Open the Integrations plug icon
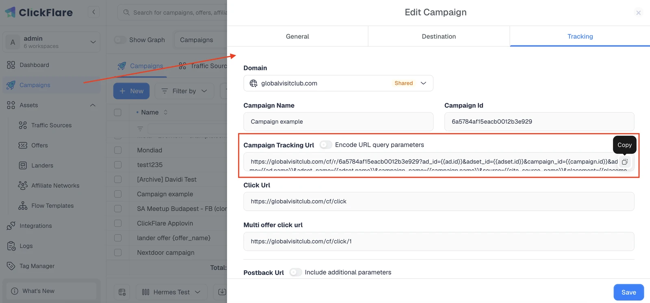 point(11,226)
